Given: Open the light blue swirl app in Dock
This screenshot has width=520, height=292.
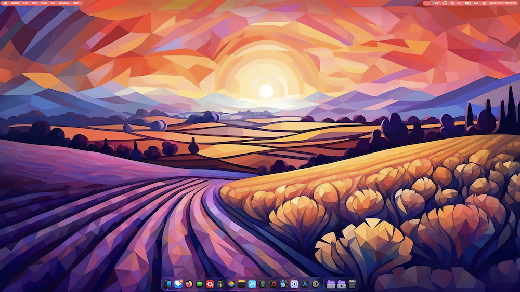Looking at the screenshot, I should 252,284.
